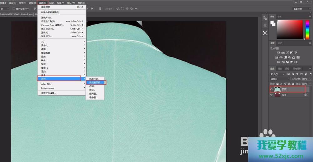Toggle visibility of the 背景 layer

click(271, 95)
